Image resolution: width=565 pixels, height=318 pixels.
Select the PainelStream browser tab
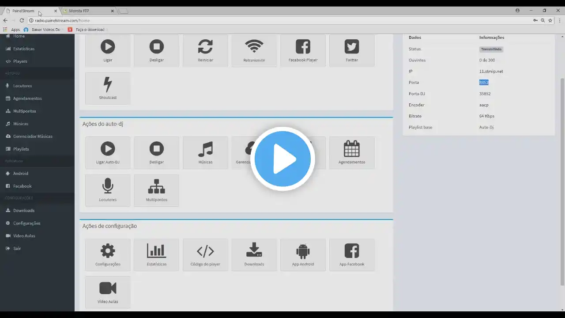30,11
